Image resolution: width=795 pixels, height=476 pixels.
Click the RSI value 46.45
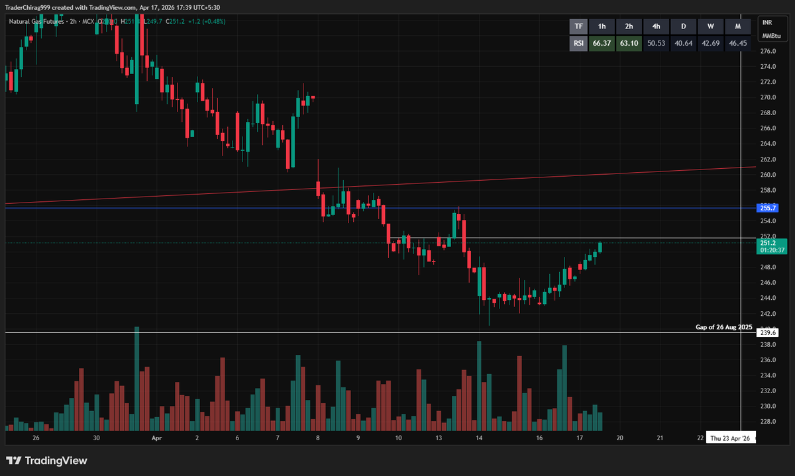(x=737, y=44)
